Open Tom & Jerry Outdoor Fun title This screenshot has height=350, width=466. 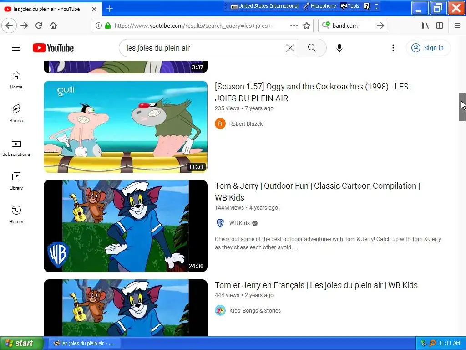317,192
